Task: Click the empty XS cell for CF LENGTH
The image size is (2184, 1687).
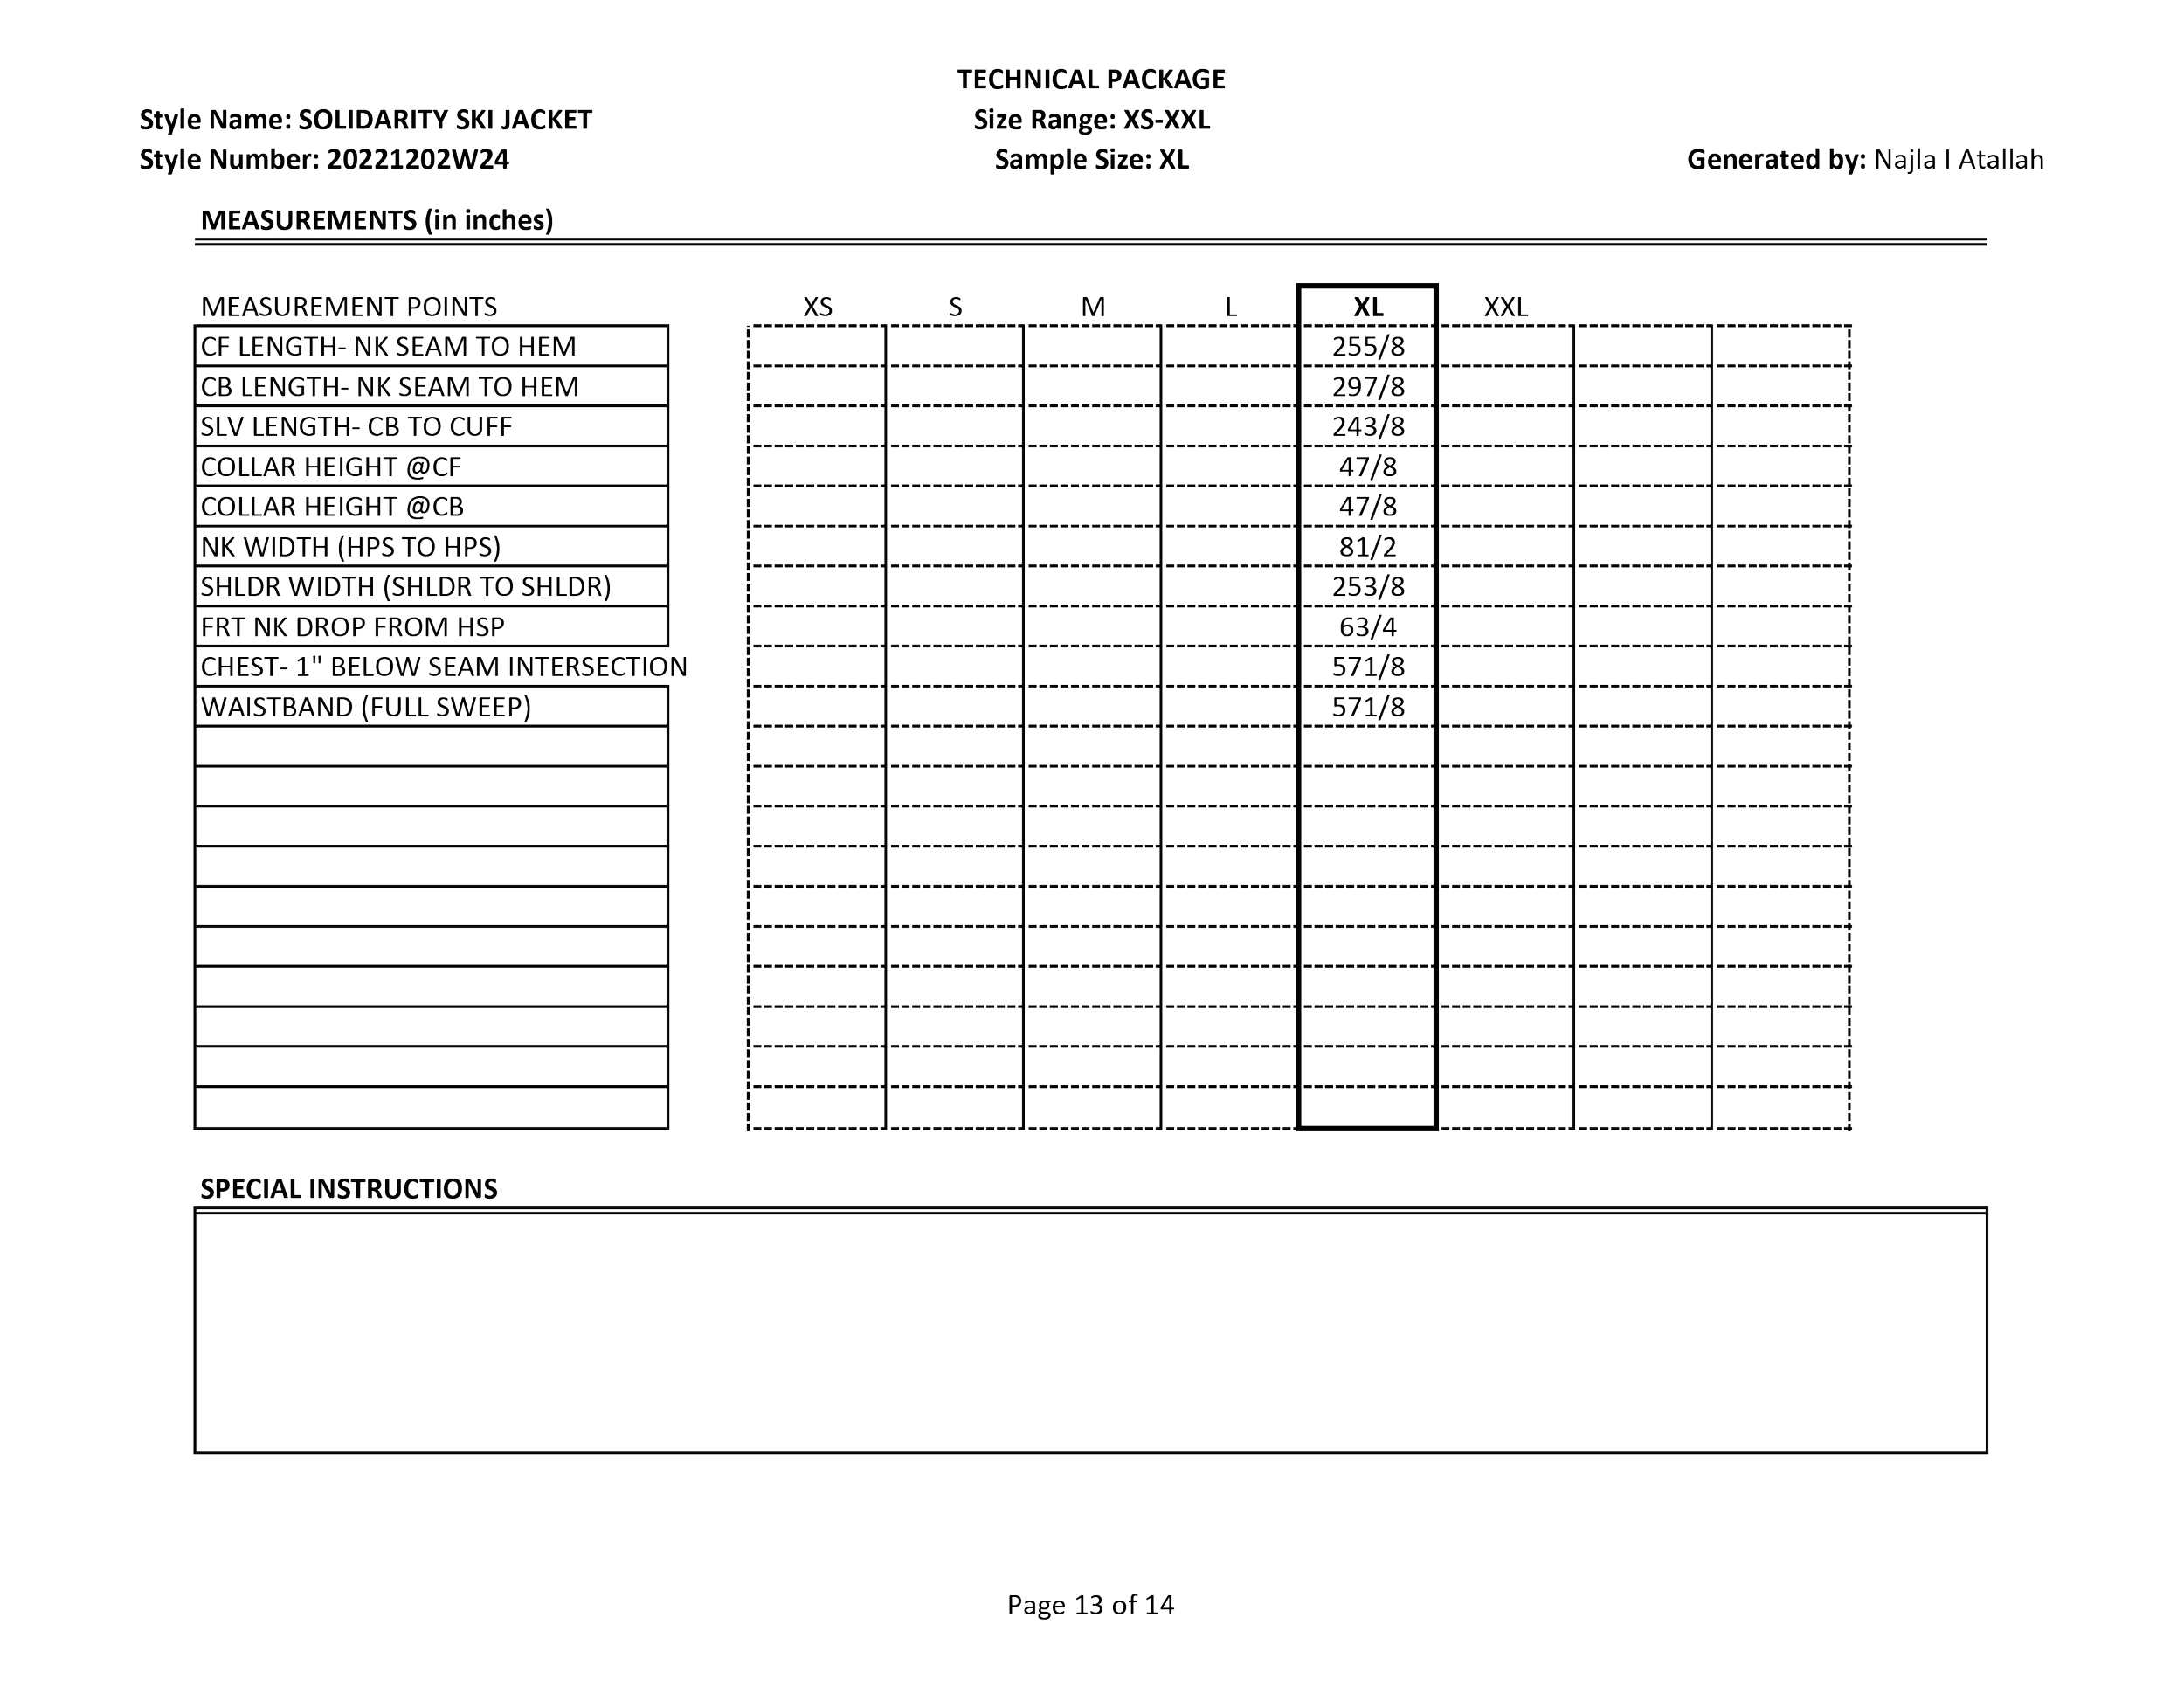Action: pyautogui.click(x=816, y=347)
